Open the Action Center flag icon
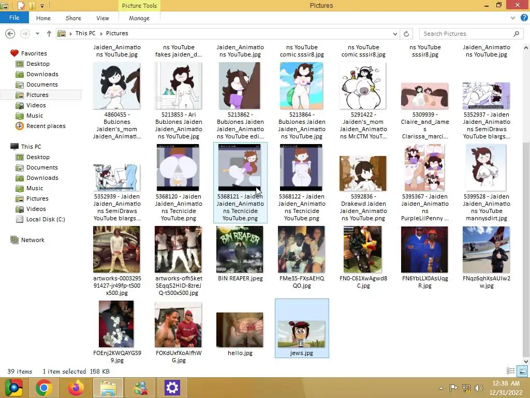 (x=453, y=388)
